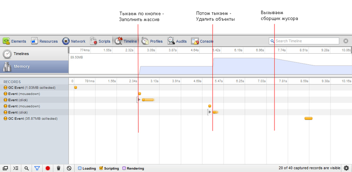Click the magnifier search icon in status bar
The image size is (352, 172).
tap(26, 168)
